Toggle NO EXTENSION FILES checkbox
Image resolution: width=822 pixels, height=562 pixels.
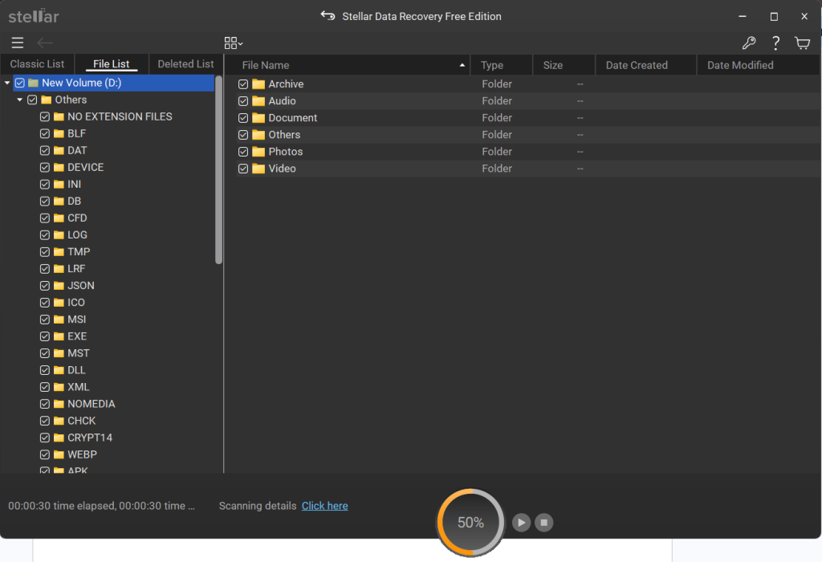click(x=45, y=116)
